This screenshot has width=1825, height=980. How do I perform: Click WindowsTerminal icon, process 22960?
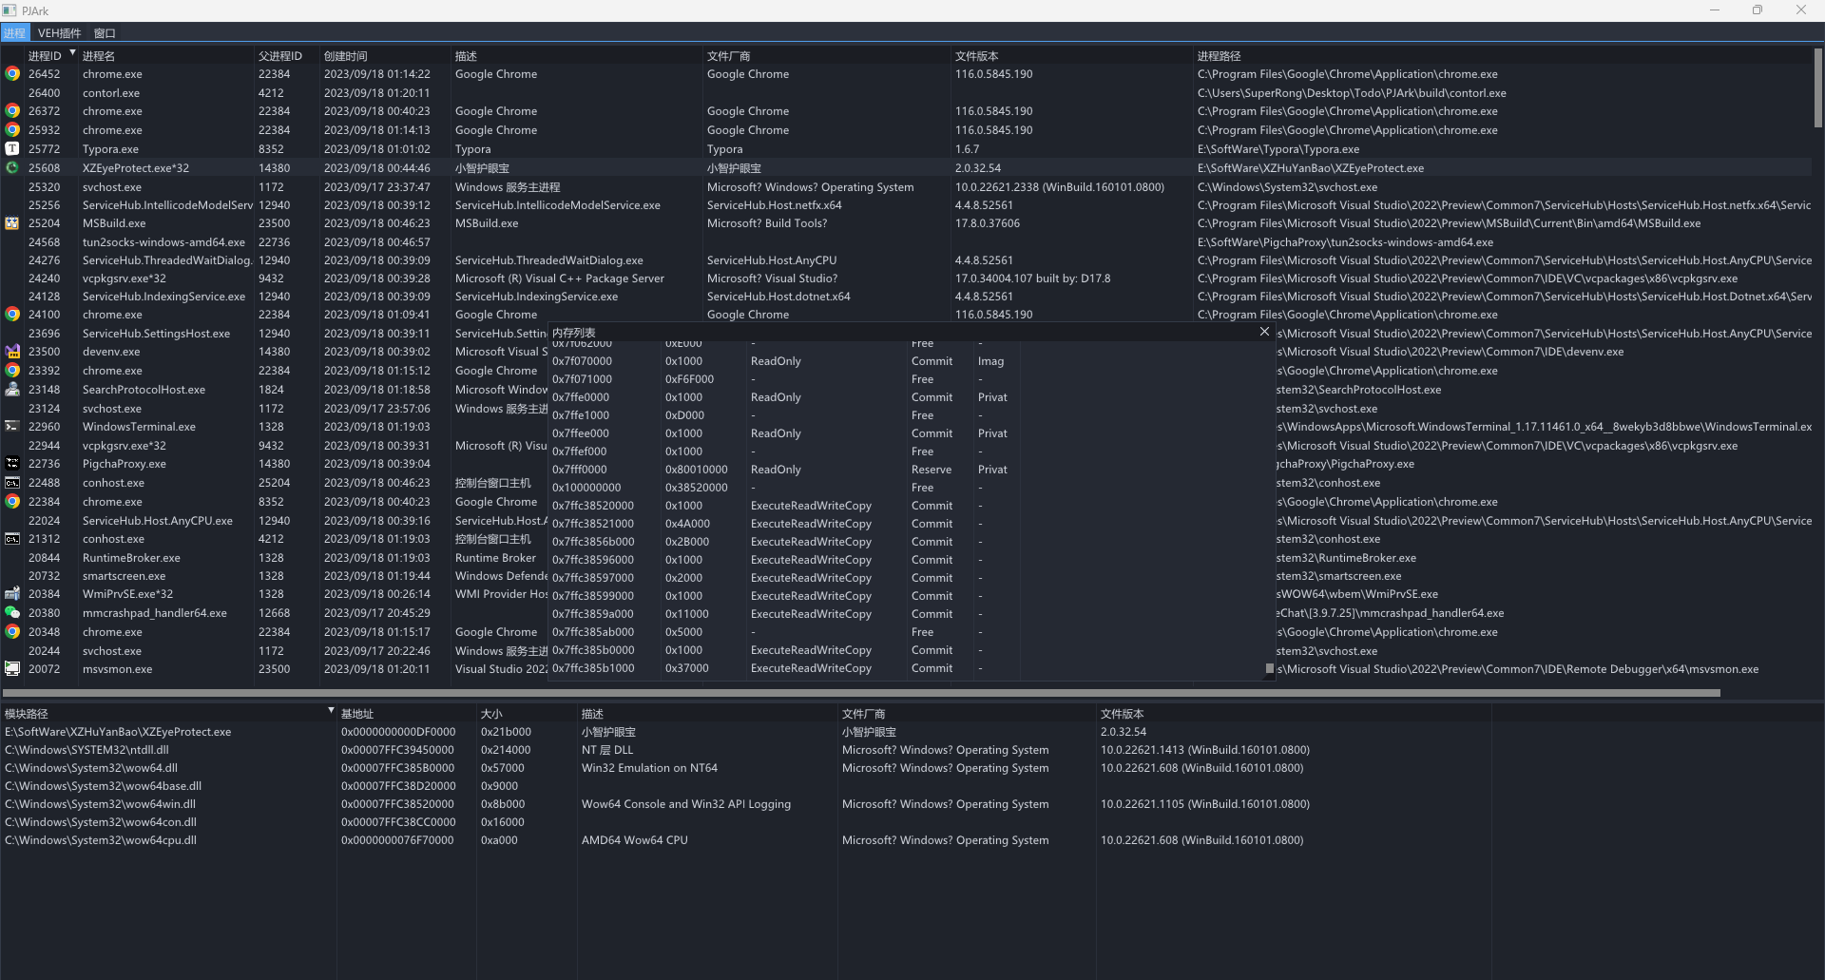pos(12,426)
